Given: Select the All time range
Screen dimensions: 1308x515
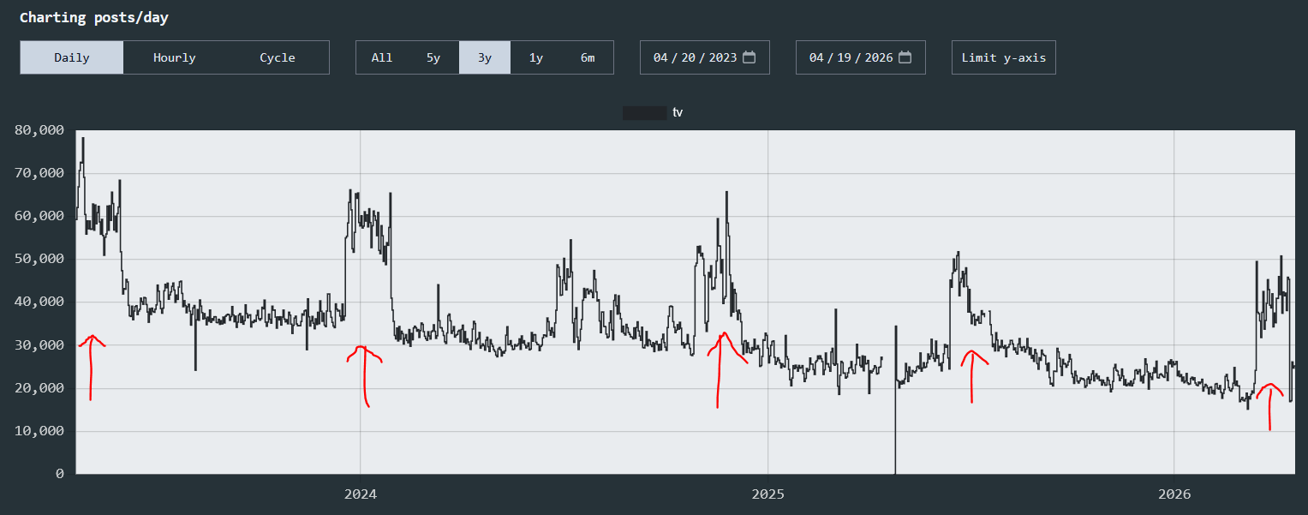Looking at the screenshot, I should coord(382,57).
